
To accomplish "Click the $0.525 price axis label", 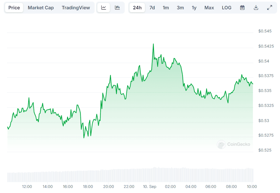I will 265,150.
